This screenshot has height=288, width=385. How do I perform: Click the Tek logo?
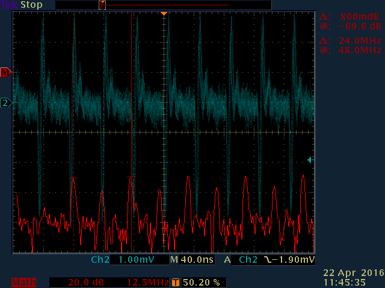[x=10, y=5]
